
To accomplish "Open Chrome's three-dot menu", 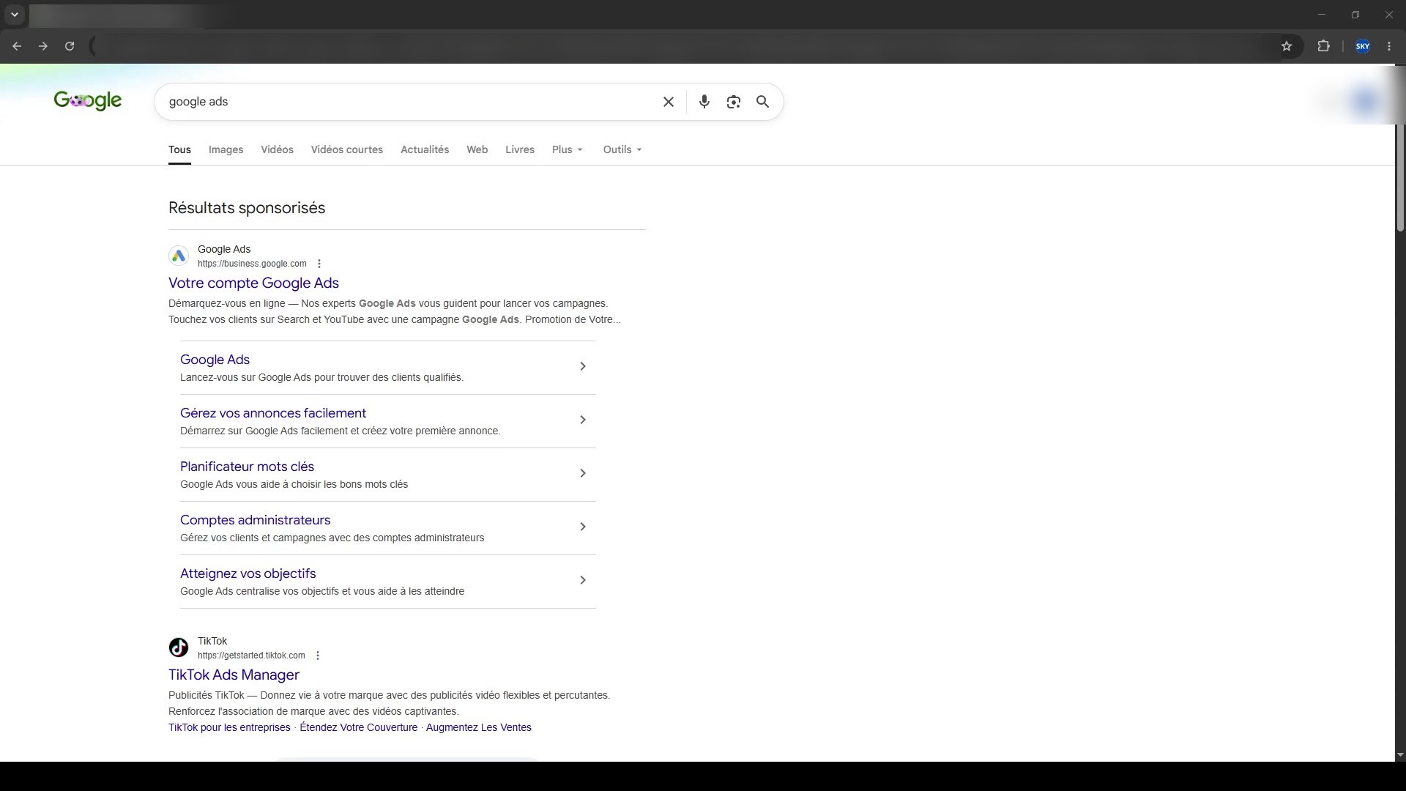I will click(1389, 46).
